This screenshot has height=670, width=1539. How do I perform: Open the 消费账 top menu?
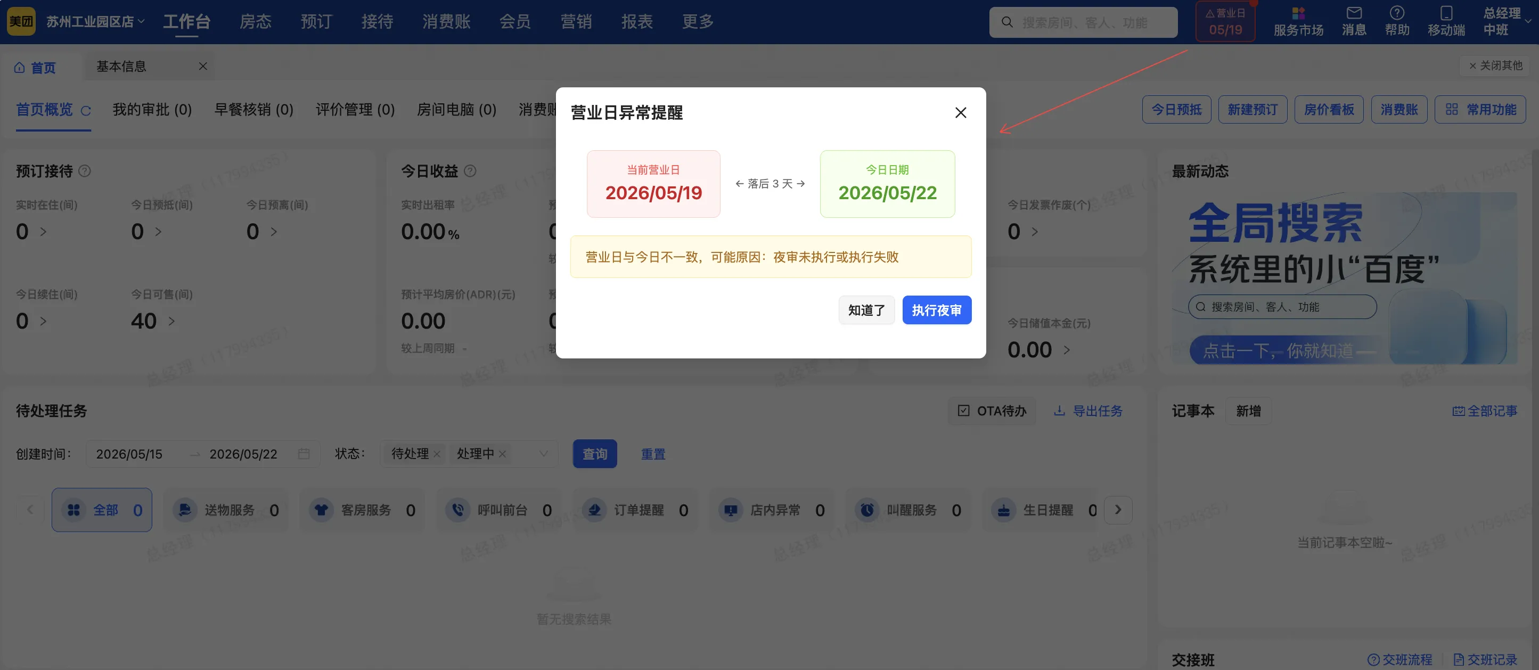pos(446,21)
